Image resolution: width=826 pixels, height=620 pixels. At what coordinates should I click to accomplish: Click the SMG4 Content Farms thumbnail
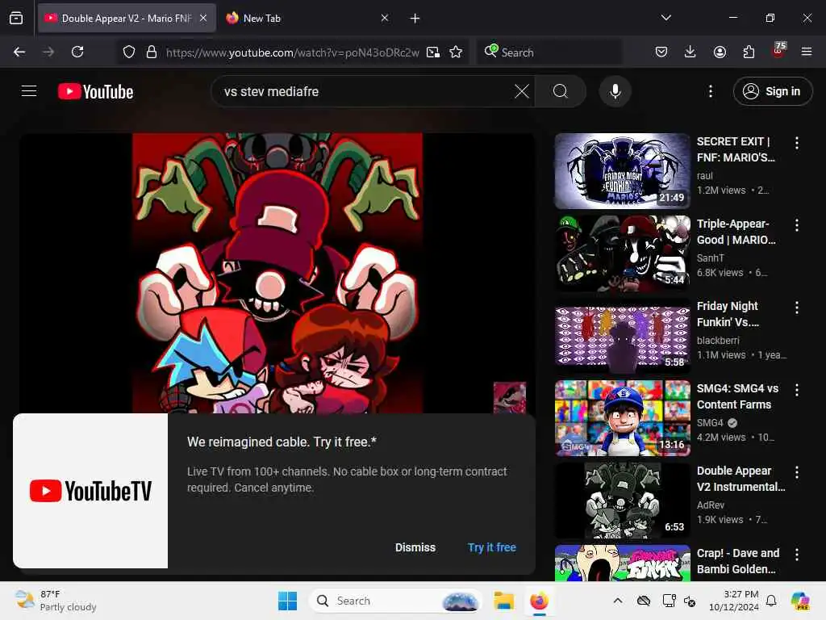(x=622, y=418)
